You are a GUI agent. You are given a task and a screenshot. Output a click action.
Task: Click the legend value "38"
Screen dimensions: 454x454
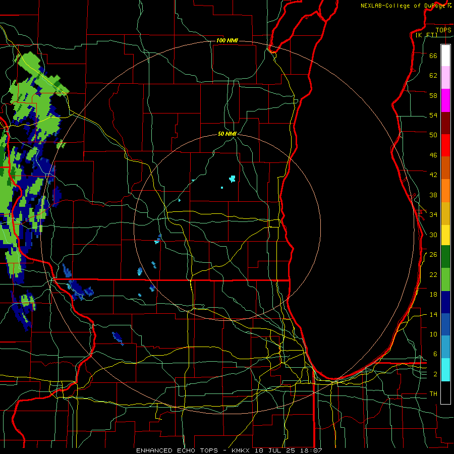point(433,195)
